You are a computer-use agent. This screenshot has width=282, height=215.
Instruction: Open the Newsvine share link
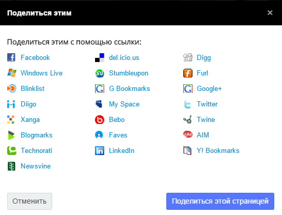point(36,166)
